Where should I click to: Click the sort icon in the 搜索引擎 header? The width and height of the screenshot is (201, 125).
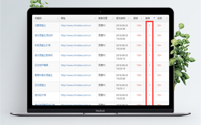point(113,18)
